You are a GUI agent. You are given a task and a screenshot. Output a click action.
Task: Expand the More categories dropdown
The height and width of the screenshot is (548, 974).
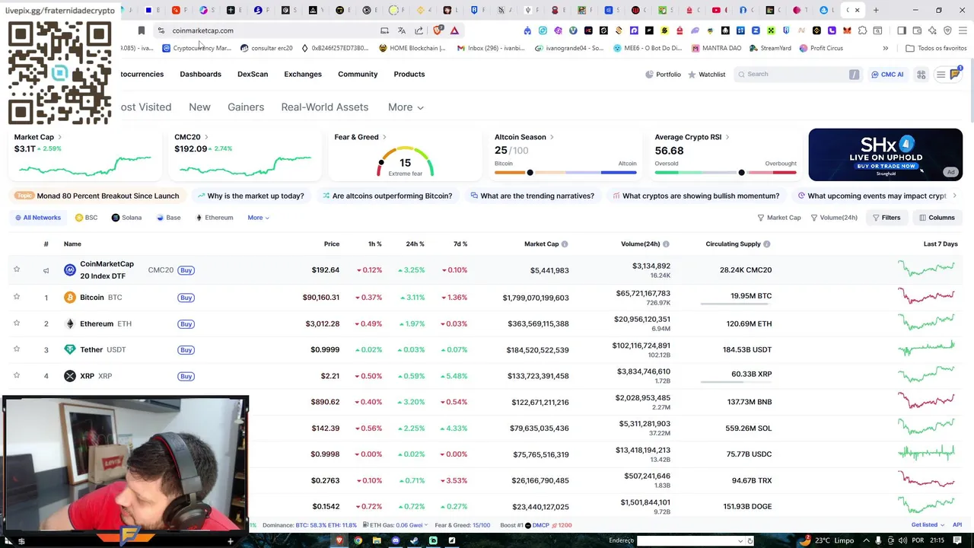click(406, 107)
